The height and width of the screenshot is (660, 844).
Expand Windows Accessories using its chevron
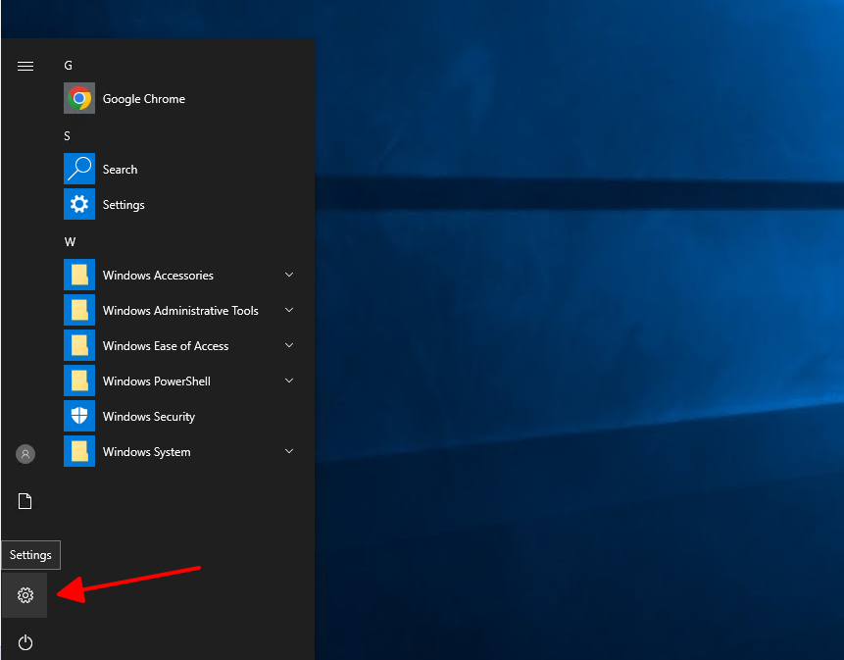pyautogui.click(x=289, y=276)
